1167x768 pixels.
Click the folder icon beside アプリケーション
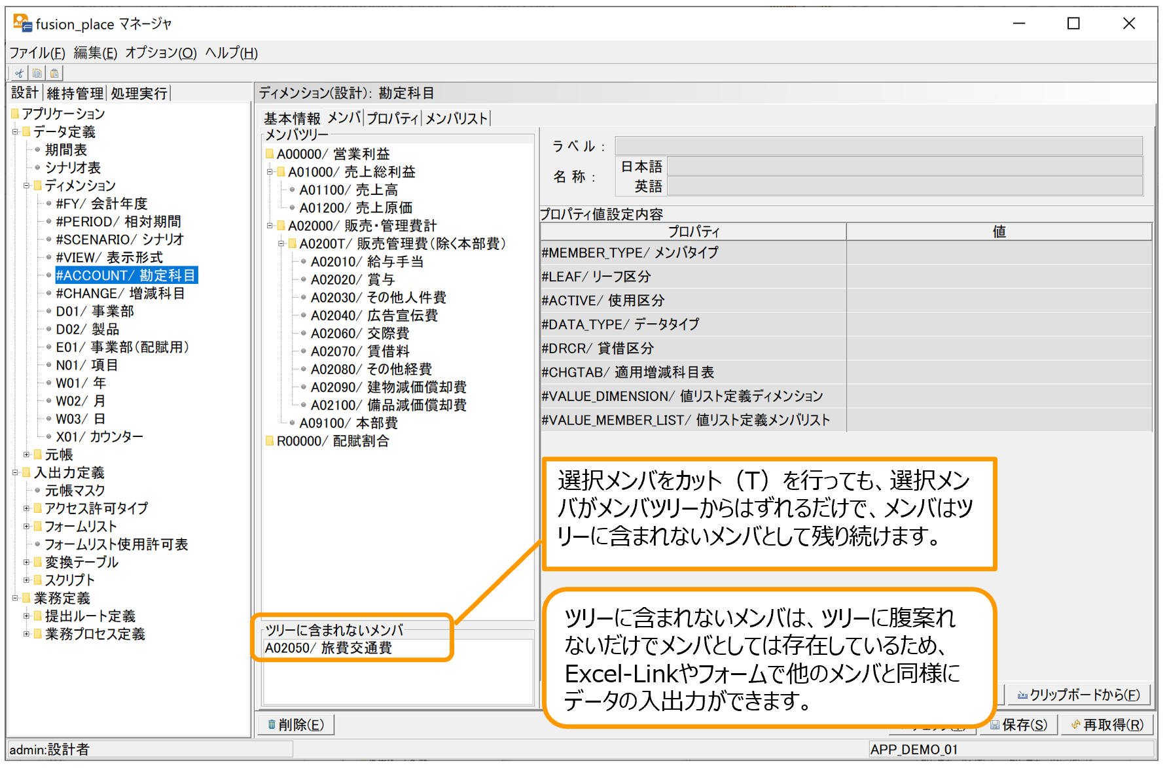pyautogui.click(x=15, y=114)
